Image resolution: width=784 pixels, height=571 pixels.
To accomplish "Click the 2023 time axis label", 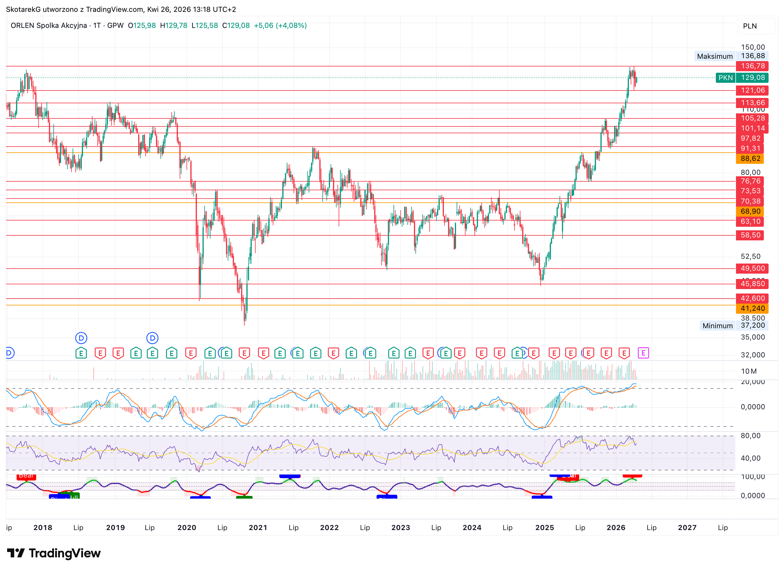I will [401, 527].
